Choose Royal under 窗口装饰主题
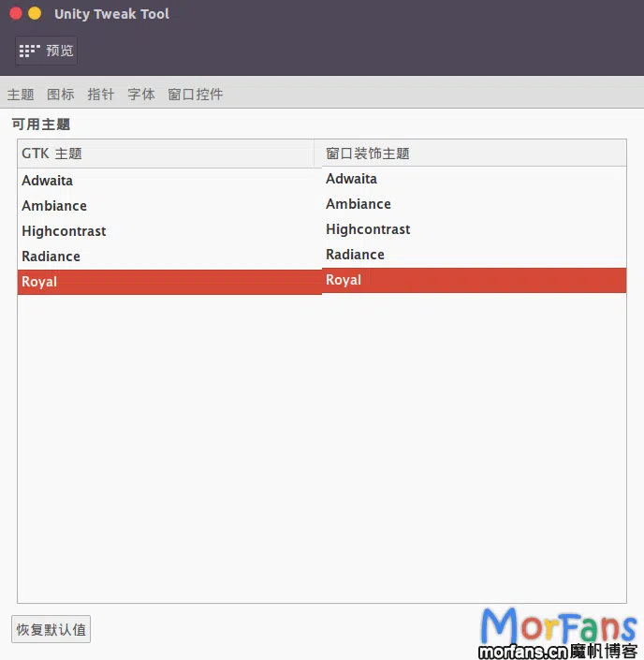This screenshot has height=660, width=644. pyautogui.click(x=474, y=280)
